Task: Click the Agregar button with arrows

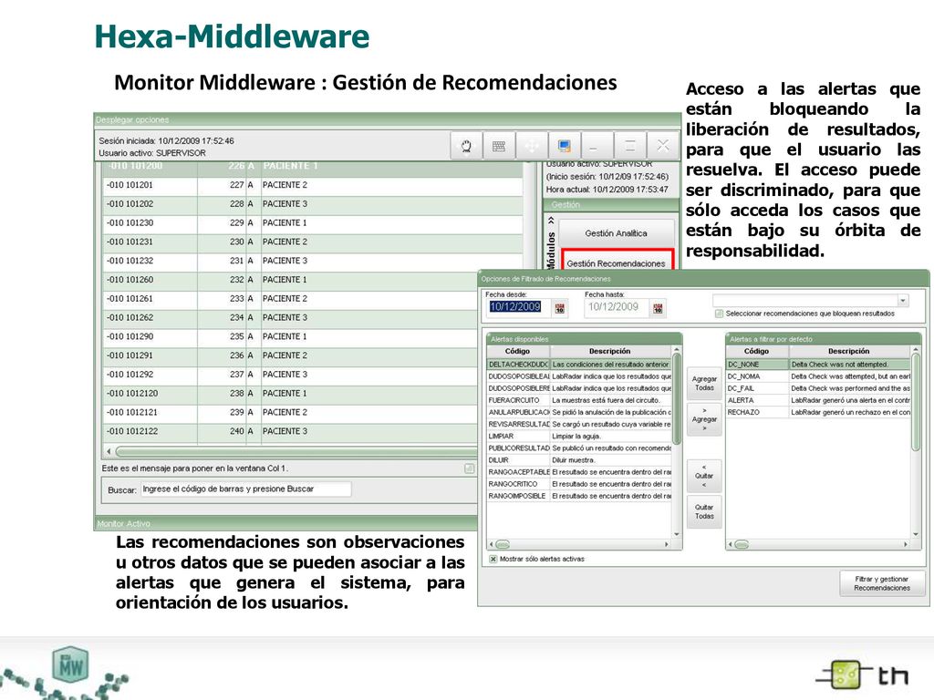Action: point(704,419)
